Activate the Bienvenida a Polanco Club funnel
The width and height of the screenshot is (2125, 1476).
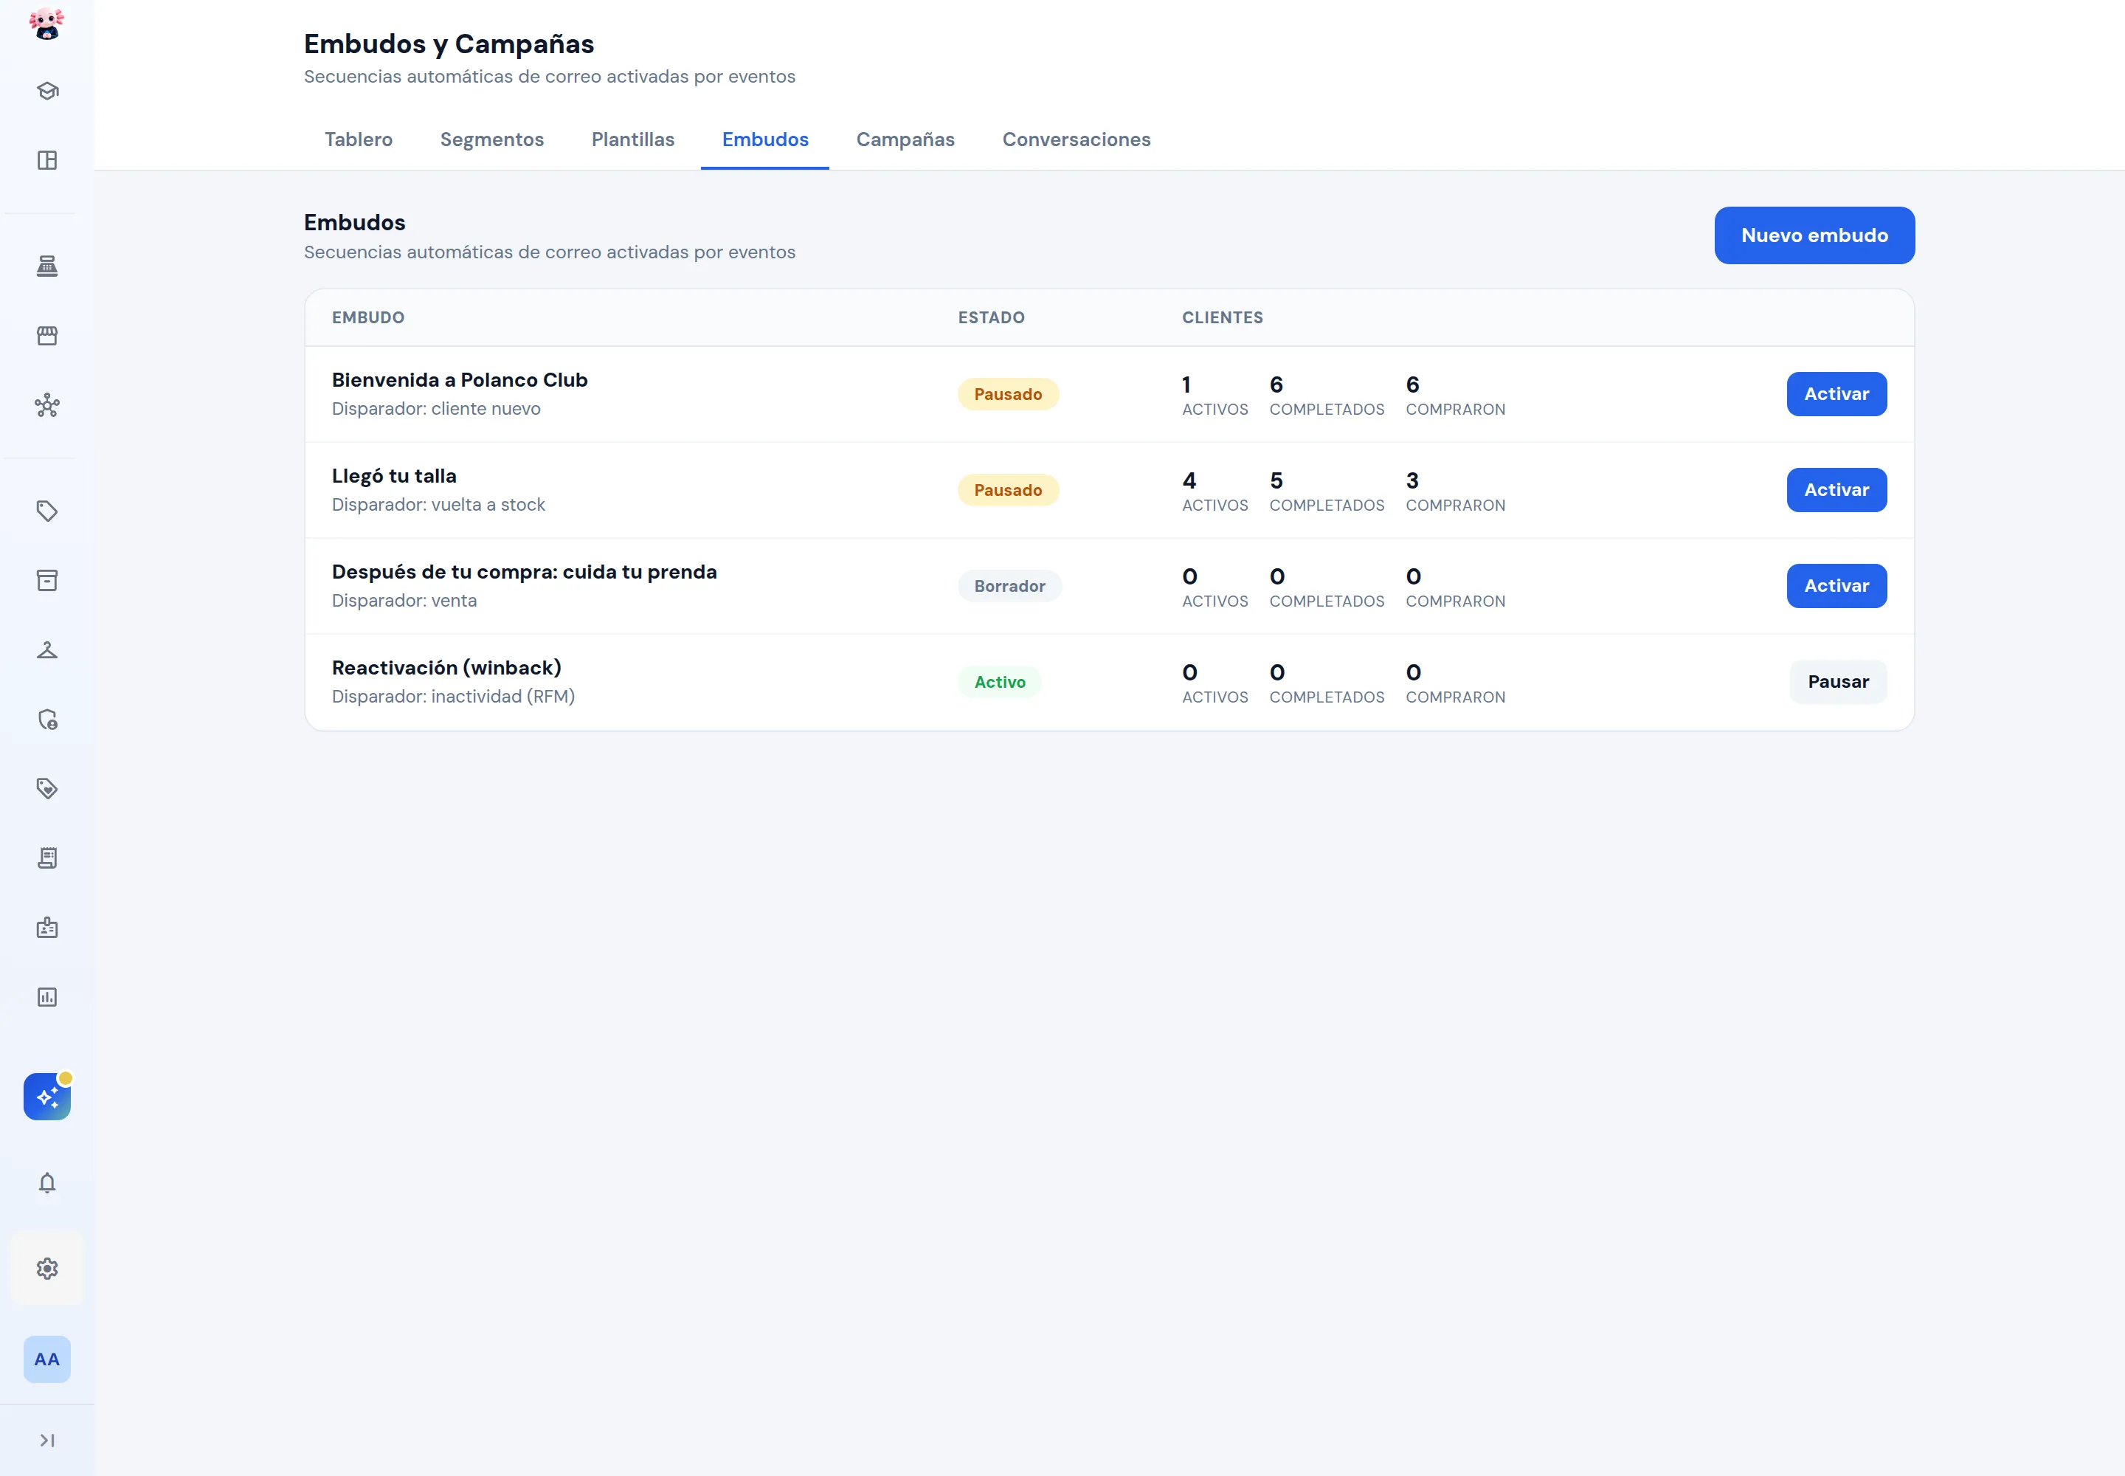[1837, 394]
